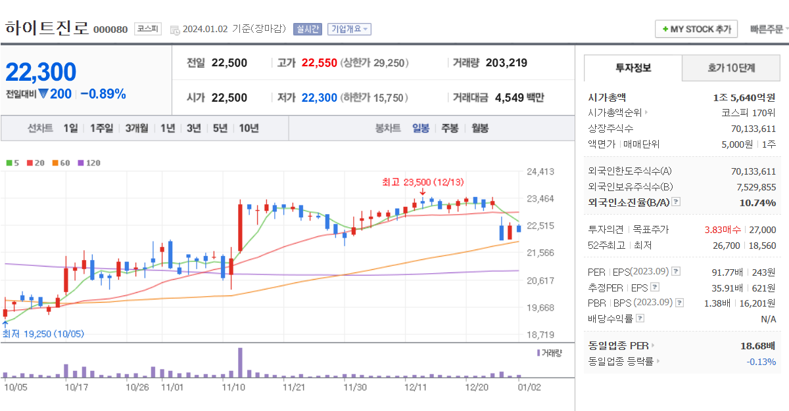Switch to the 호가10단계 tab
Viewport: 789px width, 411px height.
click(731, 68)
